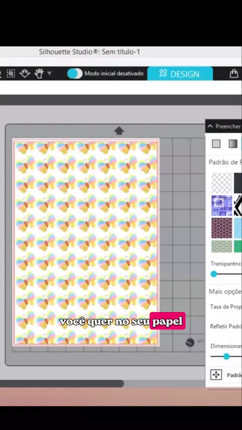
Task: Choose the gradient fill icon
Action: [x=233, y=144]
